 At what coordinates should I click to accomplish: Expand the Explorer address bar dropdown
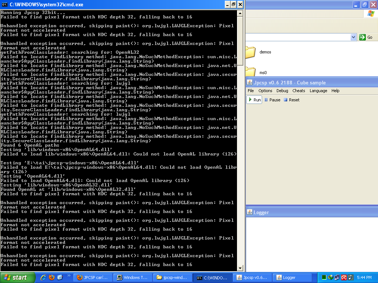pos(353,37)
